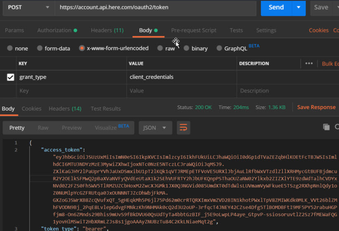Click the client_credentials value cell
The height and width of the screenshot is (231, 339).
181,77
